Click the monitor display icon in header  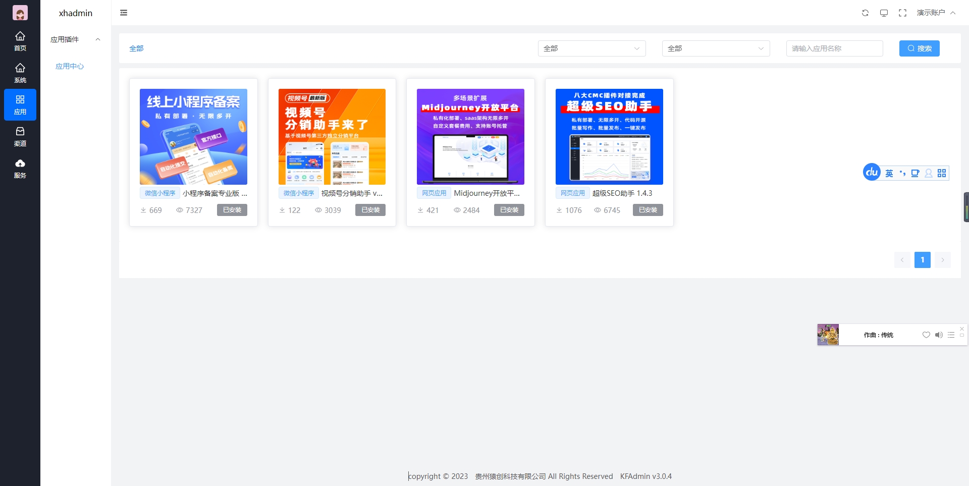pyautogui.click(x=884, y=13)
